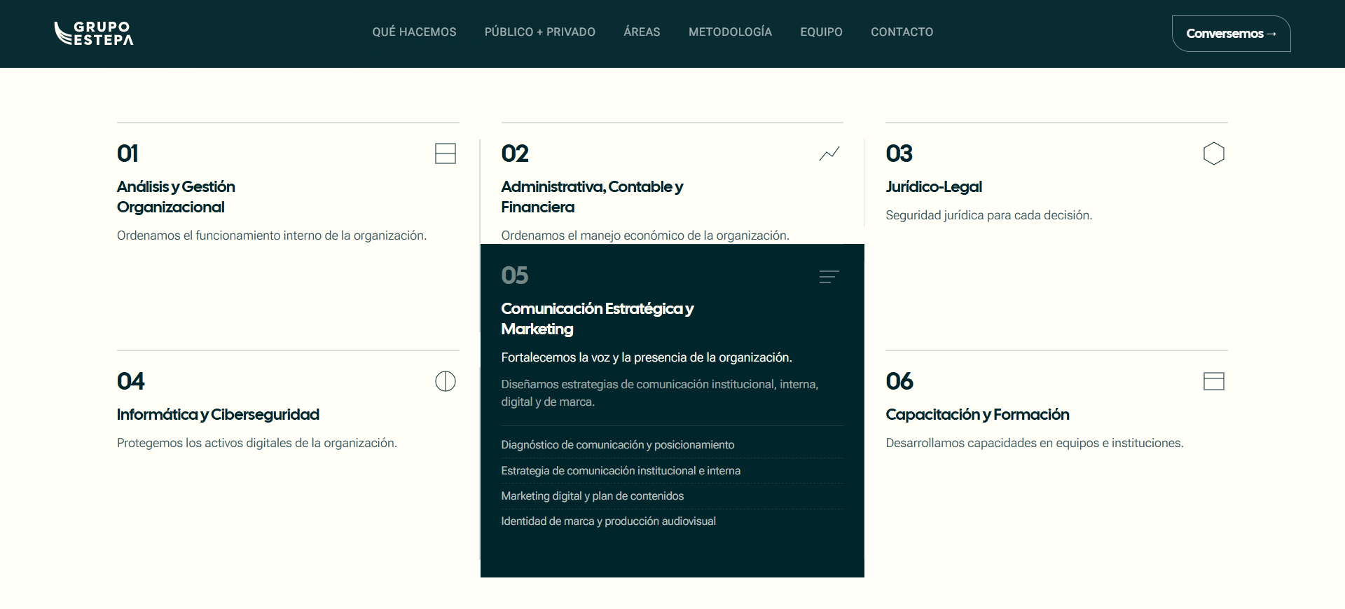Click number 01 on first card
The width and height of the screenshot is (1345, 609).
(x=127, y=153)
